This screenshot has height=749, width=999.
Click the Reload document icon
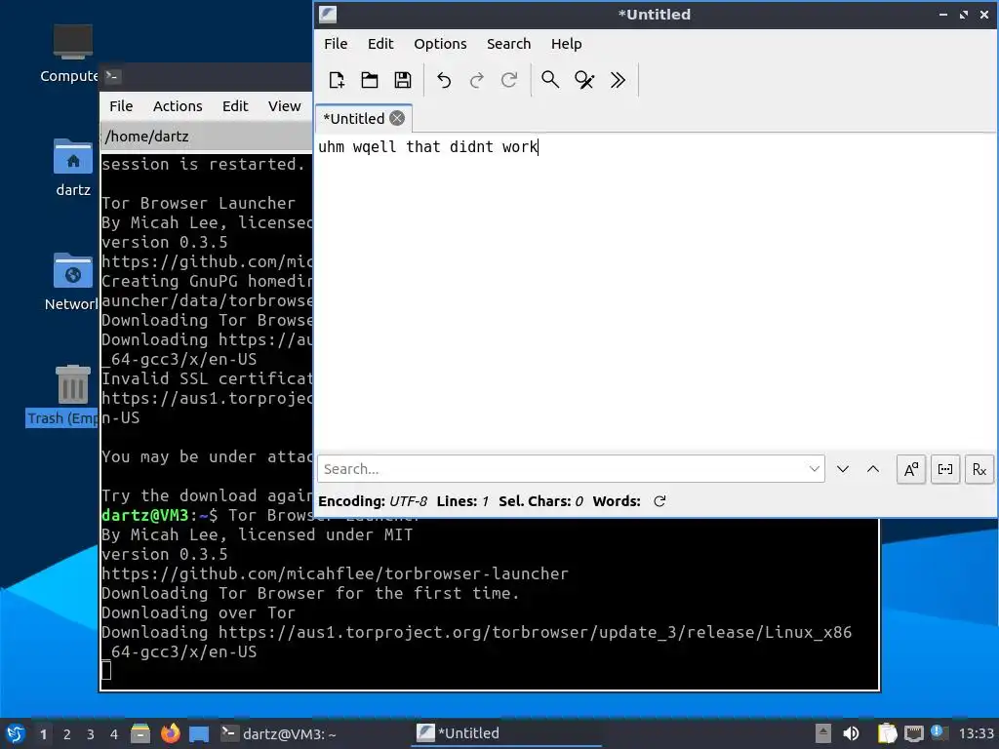click(x=509, y=80)
